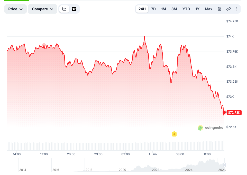Click the 11:00 time axis label
This screenshot has width=247, height=175.
pyautogui.click(x=207, y=154)
